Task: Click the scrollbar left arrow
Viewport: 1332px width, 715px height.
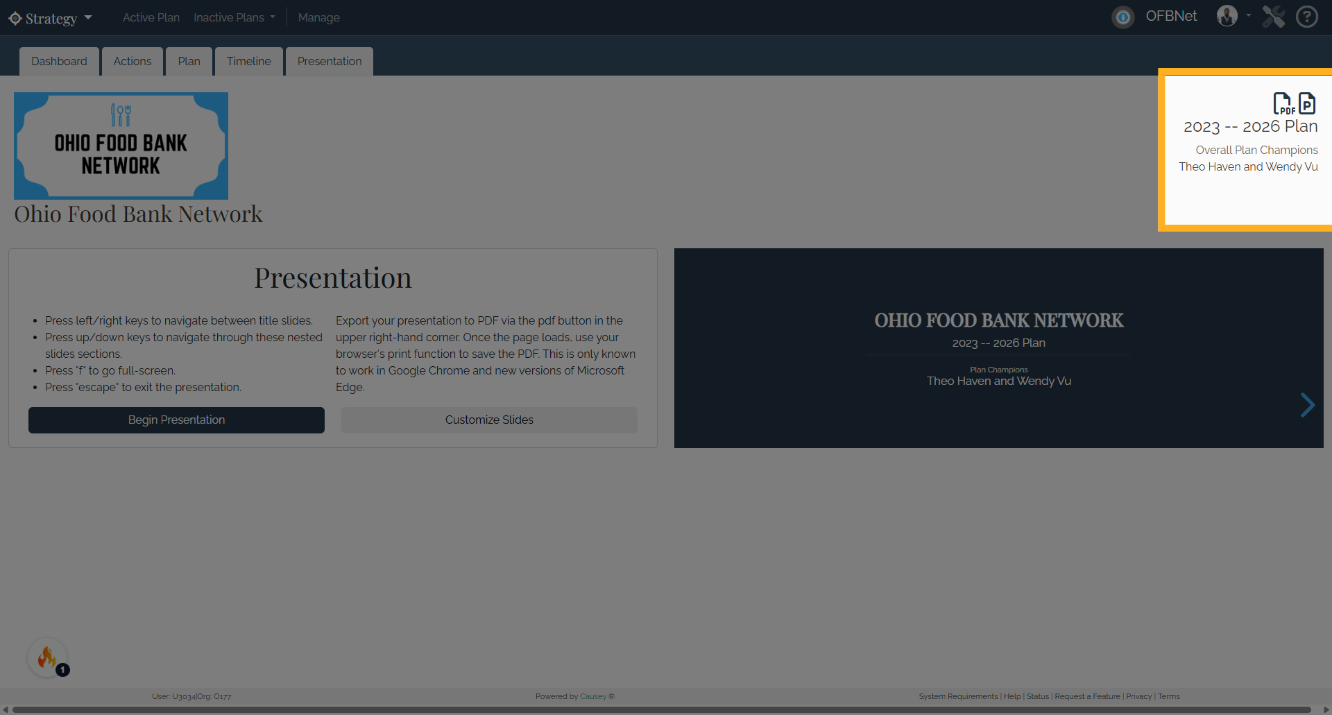Action: click(x=5, y=710)
